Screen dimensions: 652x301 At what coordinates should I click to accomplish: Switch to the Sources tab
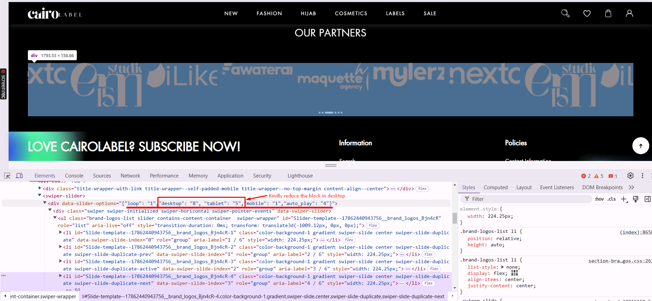coord(102,176)
